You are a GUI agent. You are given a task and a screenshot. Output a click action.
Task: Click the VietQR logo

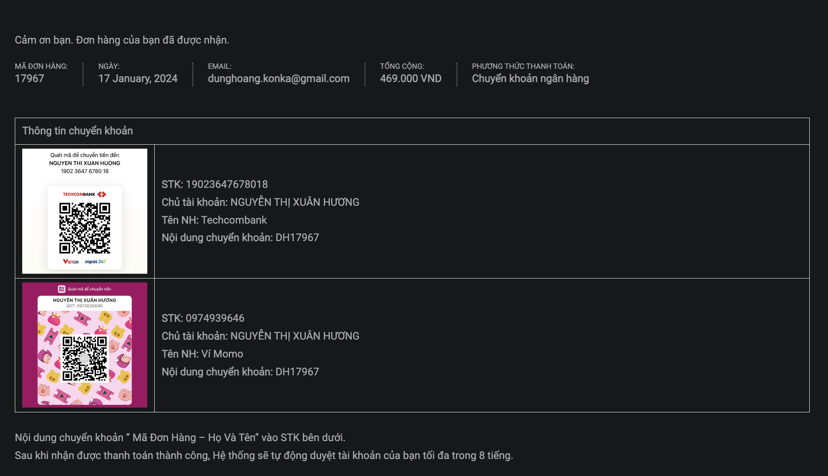point(71,262)
